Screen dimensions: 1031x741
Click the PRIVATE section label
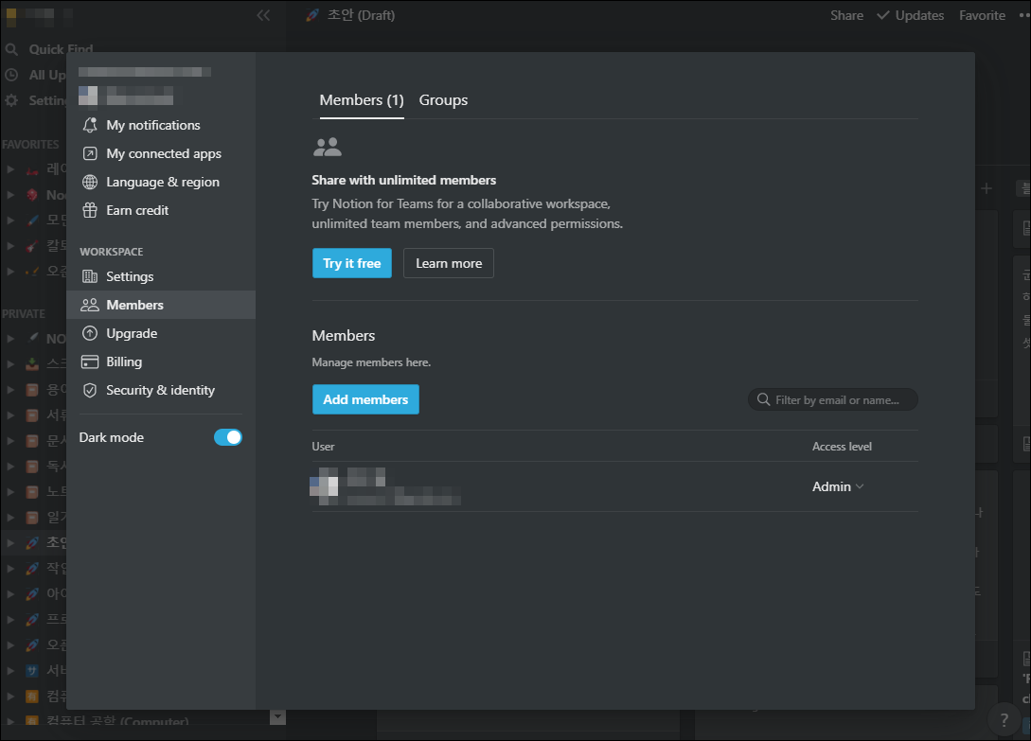(24, 313)
